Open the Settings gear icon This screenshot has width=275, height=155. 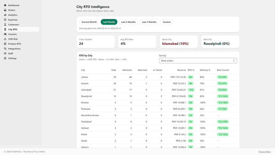click(x=5, y=58)
